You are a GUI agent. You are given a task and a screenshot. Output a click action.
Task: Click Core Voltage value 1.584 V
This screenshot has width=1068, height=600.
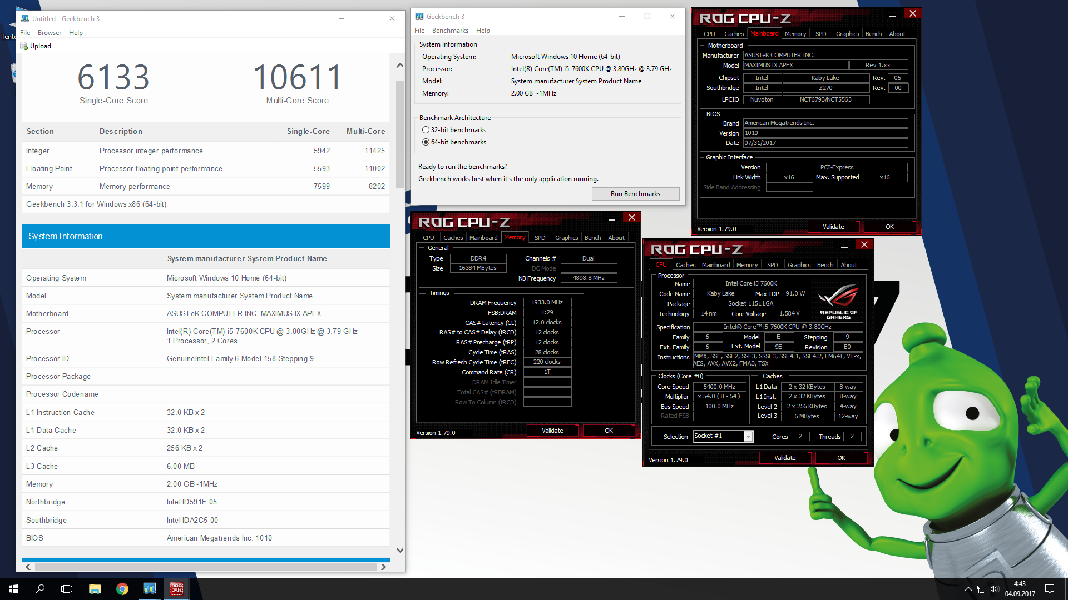coord(789,314)
